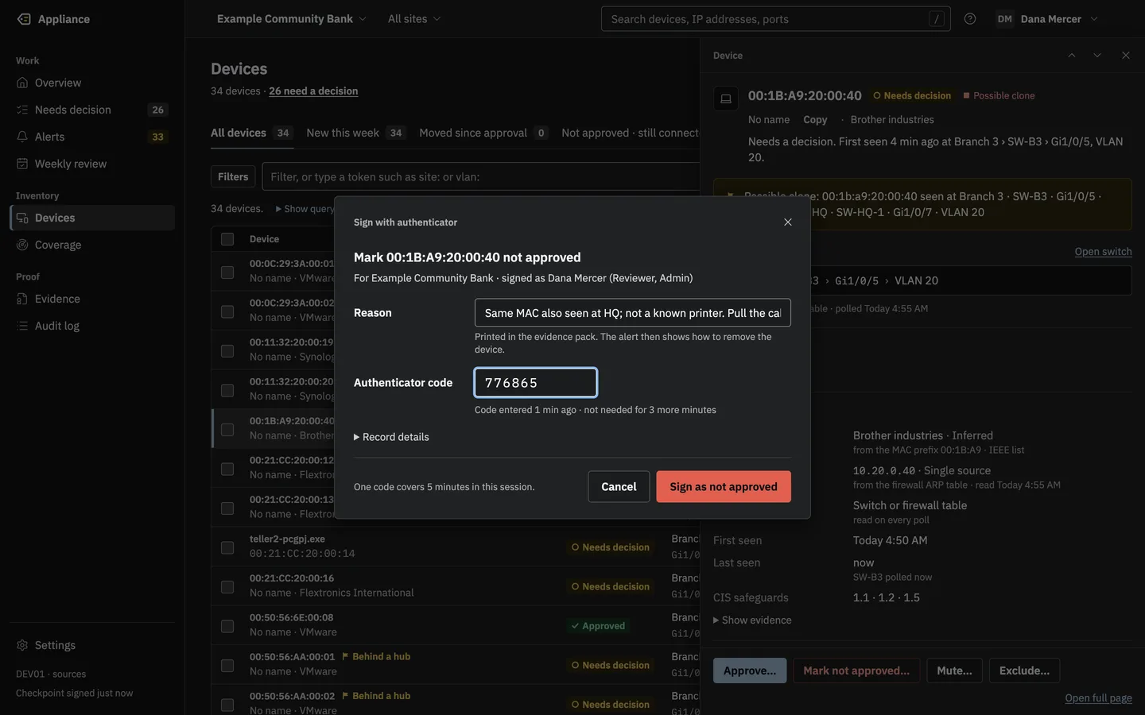Open the Needs decision sidebar item
Viewport: 1145px width, 715px height.
point(92,110)
